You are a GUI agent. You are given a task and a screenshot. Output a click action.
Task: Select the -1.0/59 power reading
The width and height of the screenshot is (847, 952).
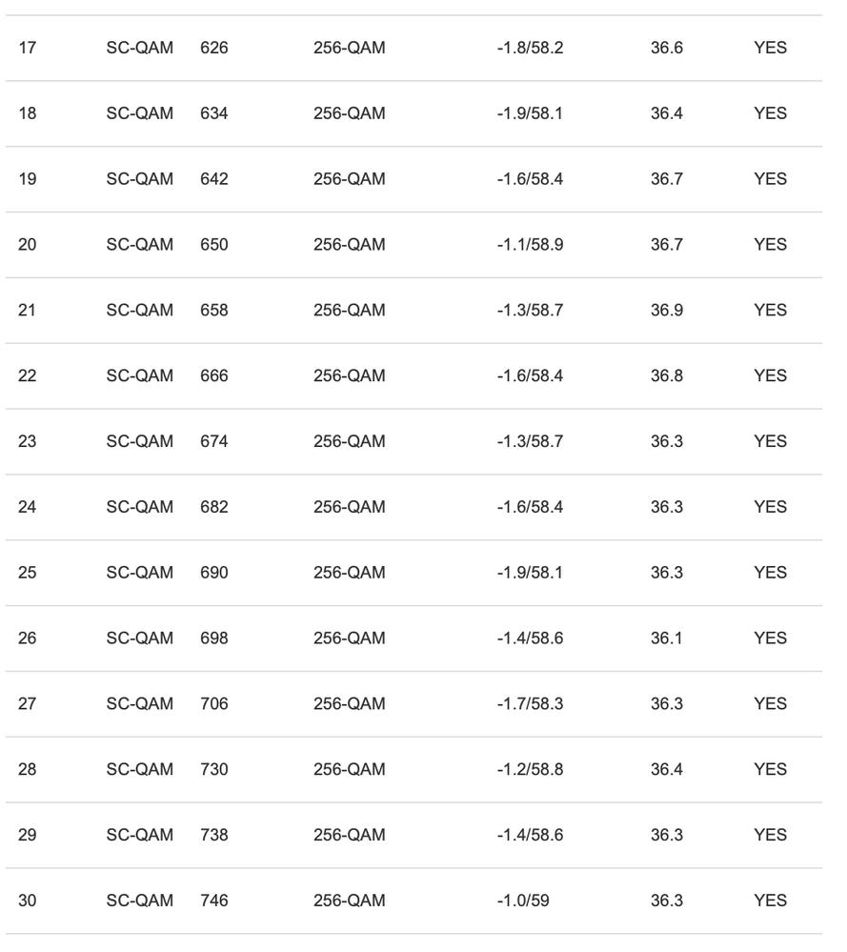click(525, 901)
